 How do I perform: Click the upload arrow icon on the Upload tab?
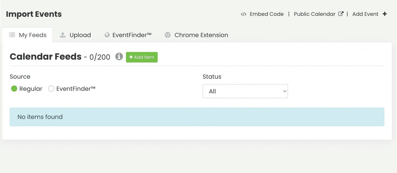(63, 35)
